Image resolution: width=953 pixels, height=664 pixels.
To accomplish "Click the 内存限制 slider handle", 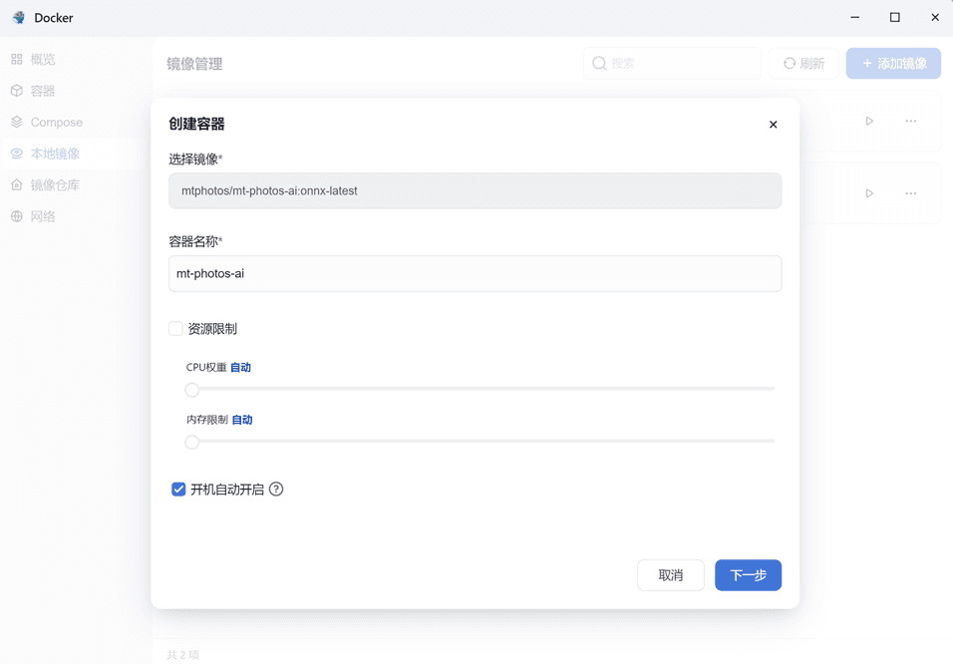I will pos(192,442).
